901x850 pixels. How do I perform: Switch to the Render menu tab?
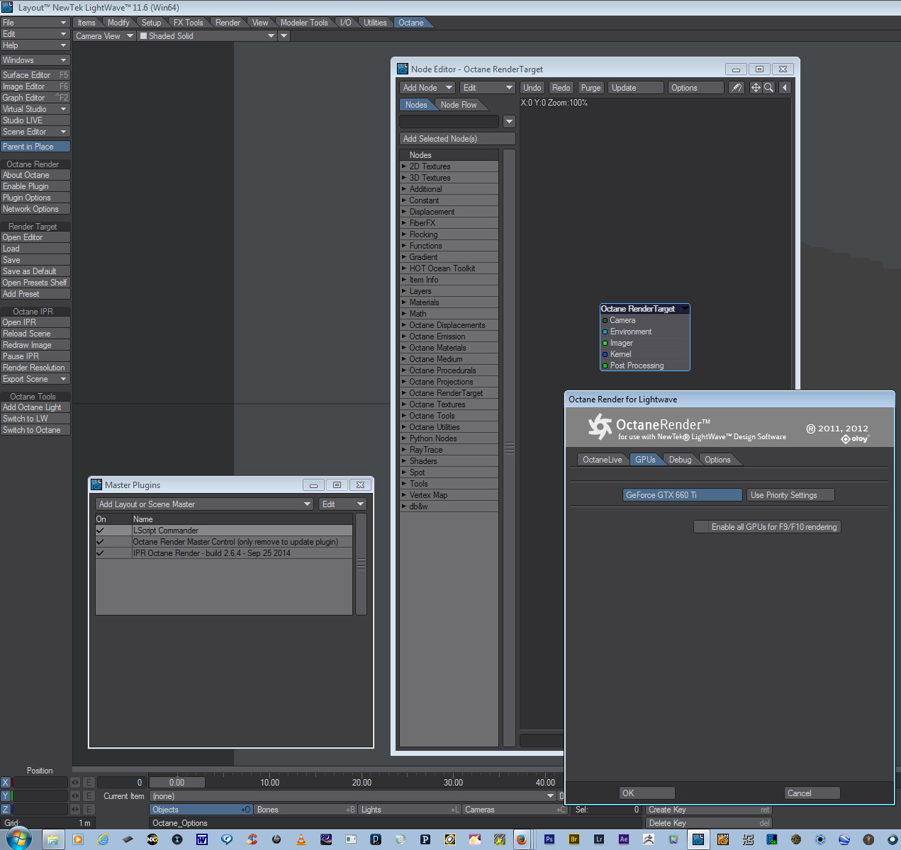228,23
